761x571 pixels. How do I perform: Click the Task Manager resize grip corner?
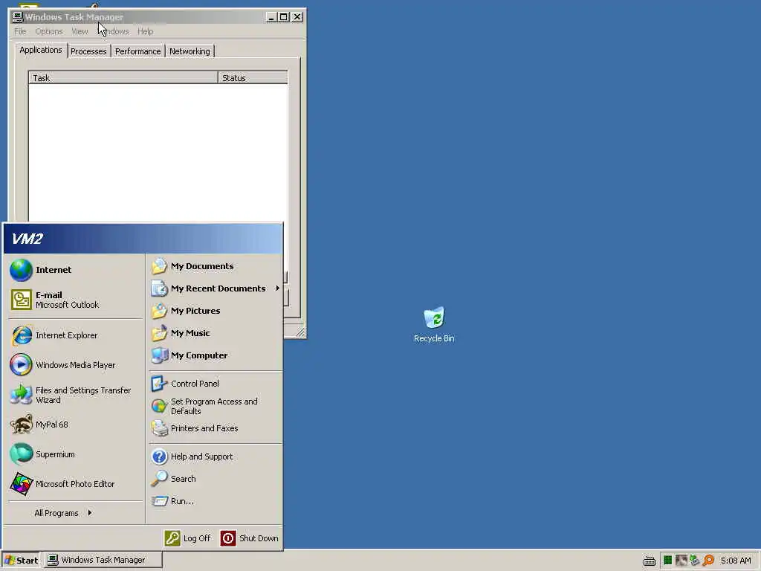point(300,332)
